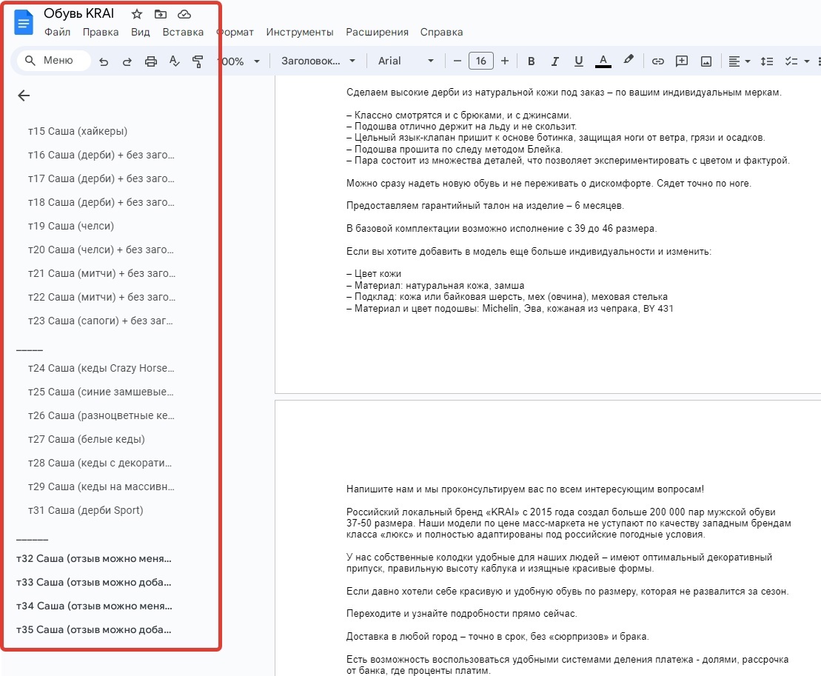
Task: Open the highlight color picker
Action: (629, 60)
